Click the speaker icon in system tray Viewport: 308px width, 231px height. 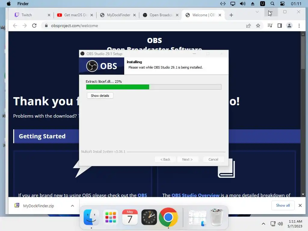click(280, 224)
